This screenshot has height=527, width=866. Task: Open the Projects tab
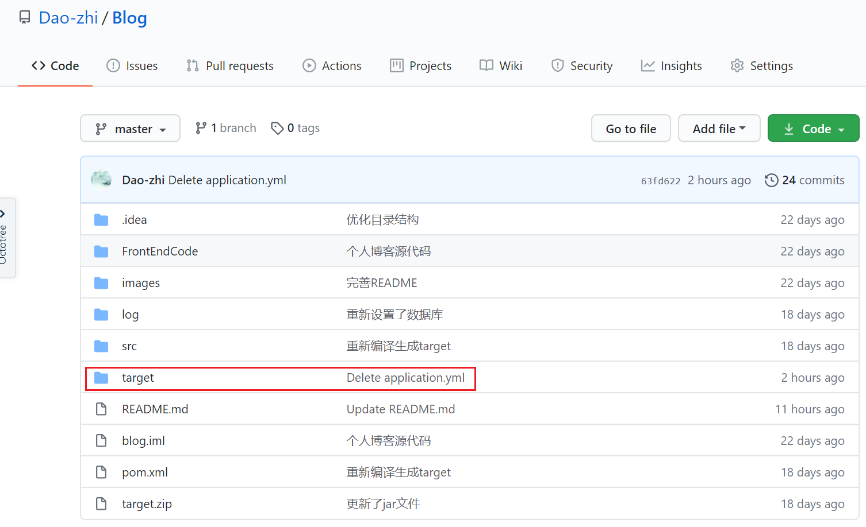click(420, 66)
